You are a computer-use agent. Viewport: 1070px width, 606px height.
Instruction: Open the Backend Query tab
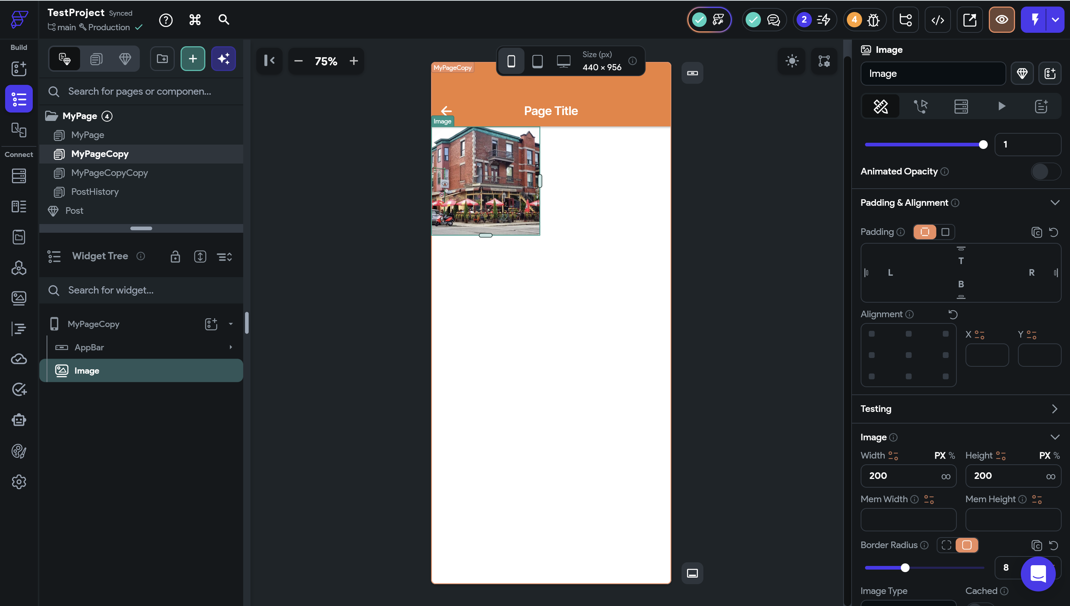click(960, 107)
